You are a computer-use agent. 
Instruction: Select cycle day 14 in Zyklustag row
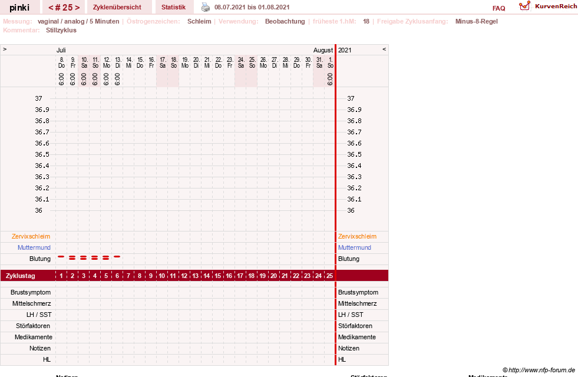[206, 276]
